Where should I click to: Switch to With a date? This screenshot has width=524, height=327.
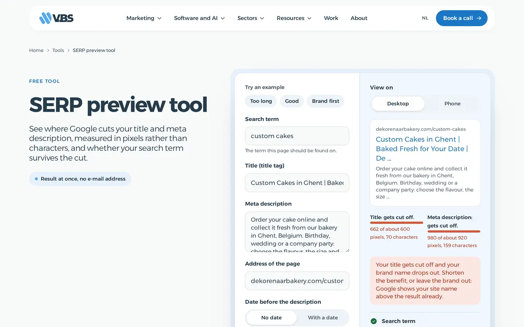click(x=323, y=318)
